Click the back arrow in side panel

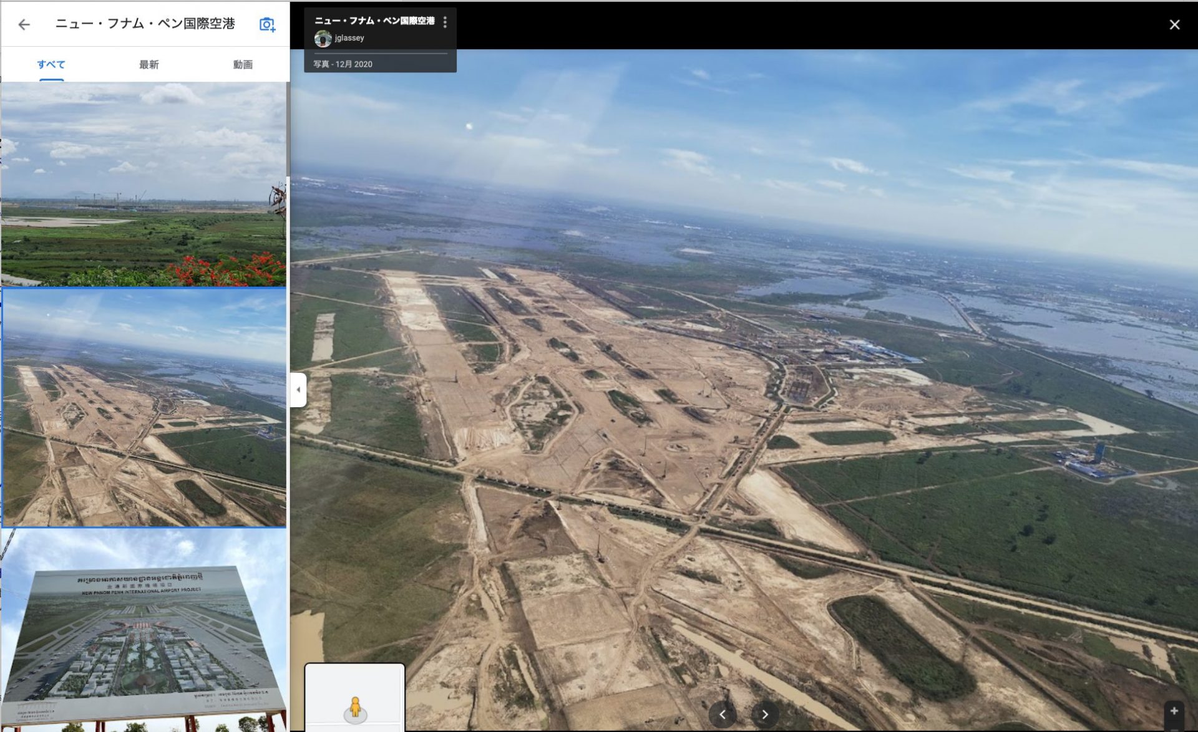24,24
